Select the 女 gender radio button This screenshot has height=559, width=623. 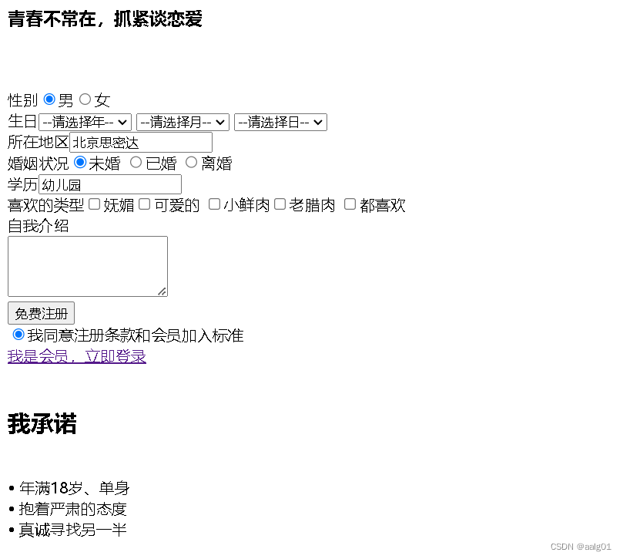85,99
